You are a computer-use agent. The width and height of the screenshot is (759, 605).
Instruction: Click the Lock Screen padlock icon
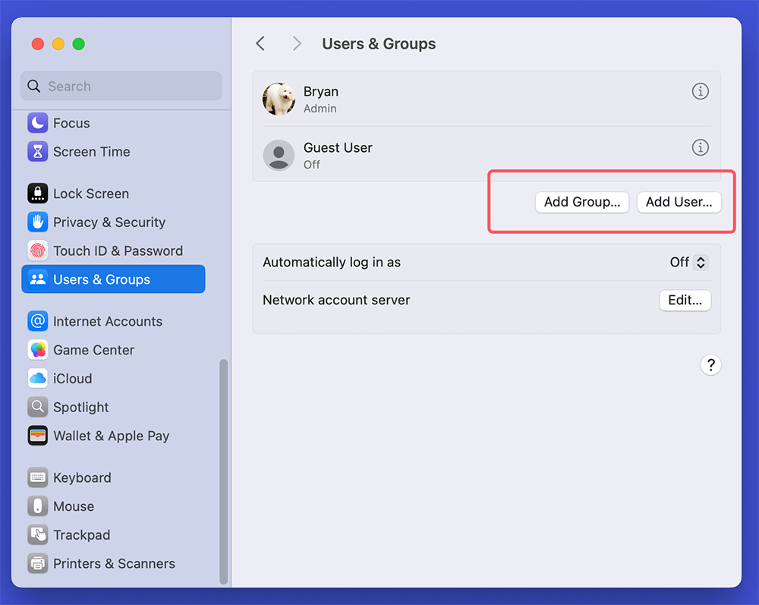click(37, 194)
